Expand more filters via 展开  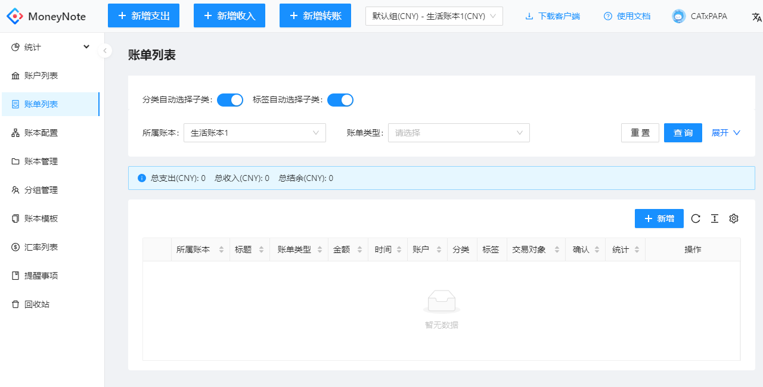point(726,133)
